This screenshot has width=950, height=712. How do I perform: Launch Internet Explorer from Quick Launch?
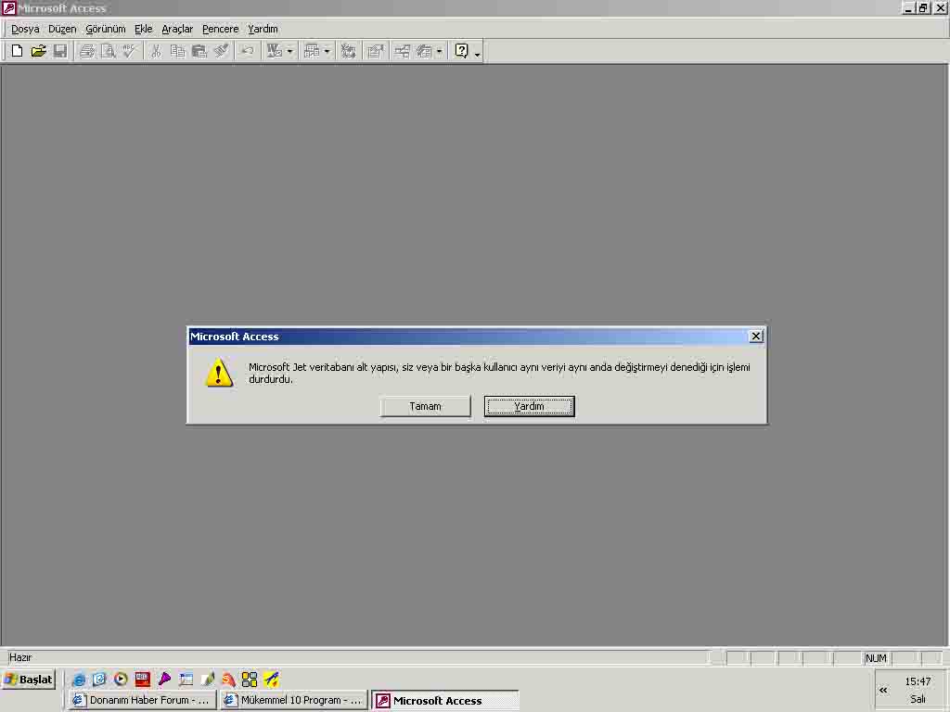tap(79, 680)
